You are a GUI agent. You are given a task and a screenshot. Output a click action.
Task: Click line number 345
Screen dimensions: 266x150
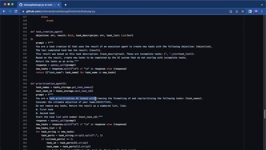[25, 84]
